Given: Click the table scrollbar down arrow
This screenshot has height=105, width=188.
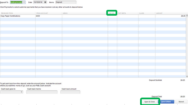Looking at the screenshot, I should 187,76.
